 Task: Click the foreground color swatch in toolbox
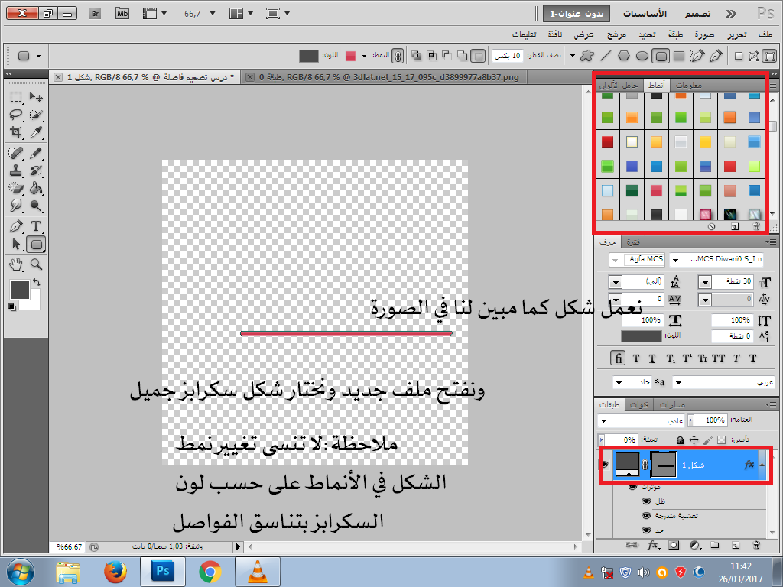19,289
